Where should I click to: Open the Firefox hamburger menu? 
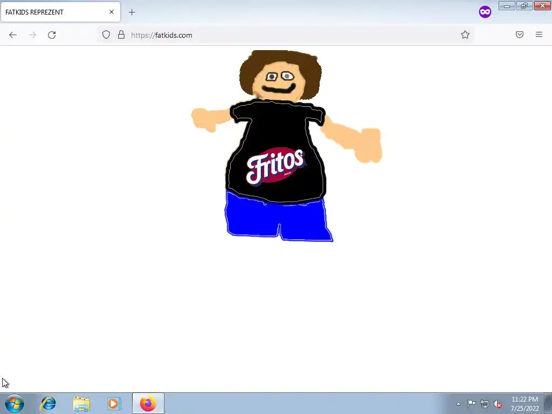pyautogui.click(x=539, y=34)
